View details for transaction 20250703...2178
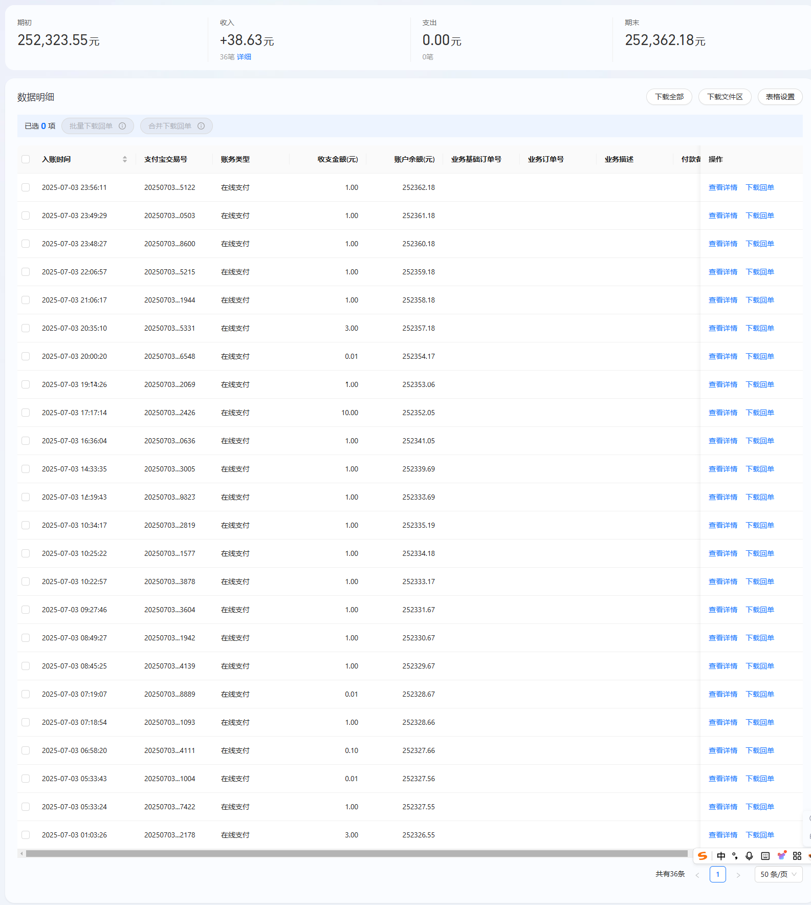Image resolution: width=811 pixels, height=905 pixels. coord(722,835)
